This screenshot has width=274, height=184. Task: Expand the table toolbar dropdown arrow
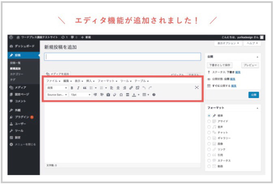(x=148, y=95)
